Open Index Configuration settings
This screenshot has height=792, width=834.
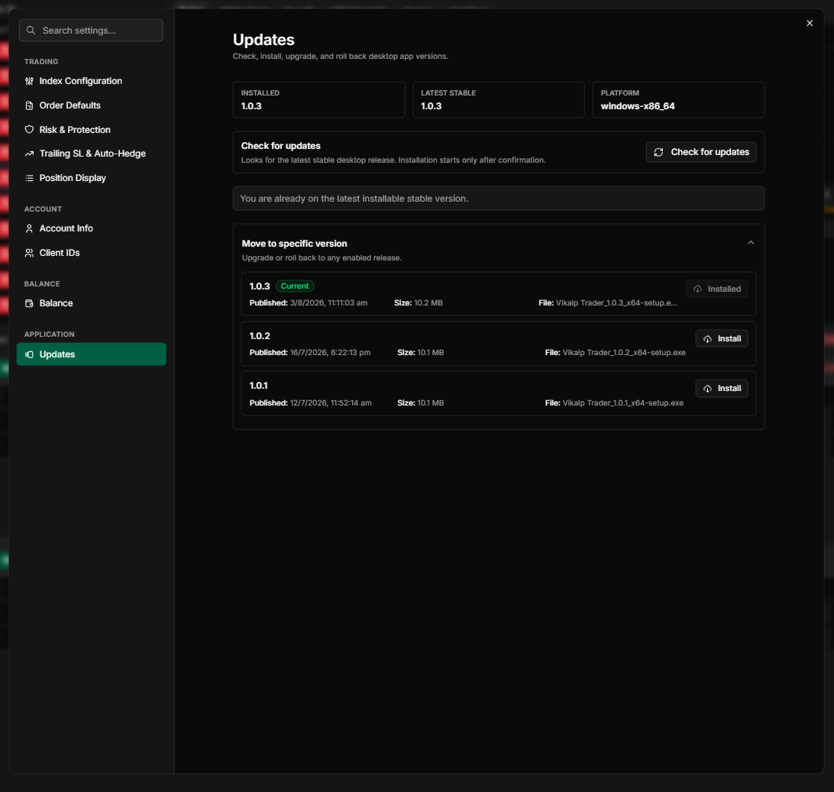coord(91,81)
